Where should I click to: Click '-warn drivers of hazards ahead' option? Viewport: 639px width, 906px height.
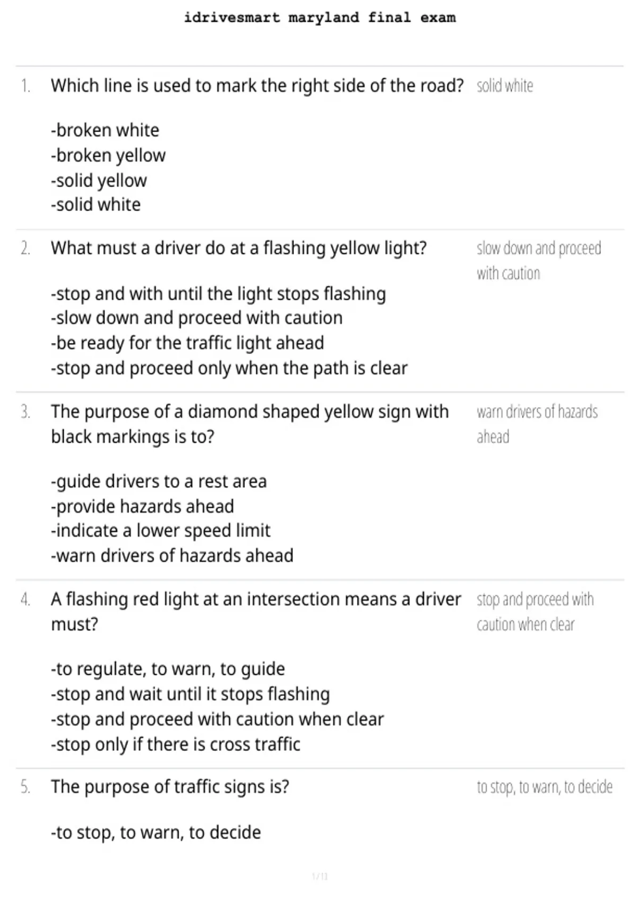(172, 556)
